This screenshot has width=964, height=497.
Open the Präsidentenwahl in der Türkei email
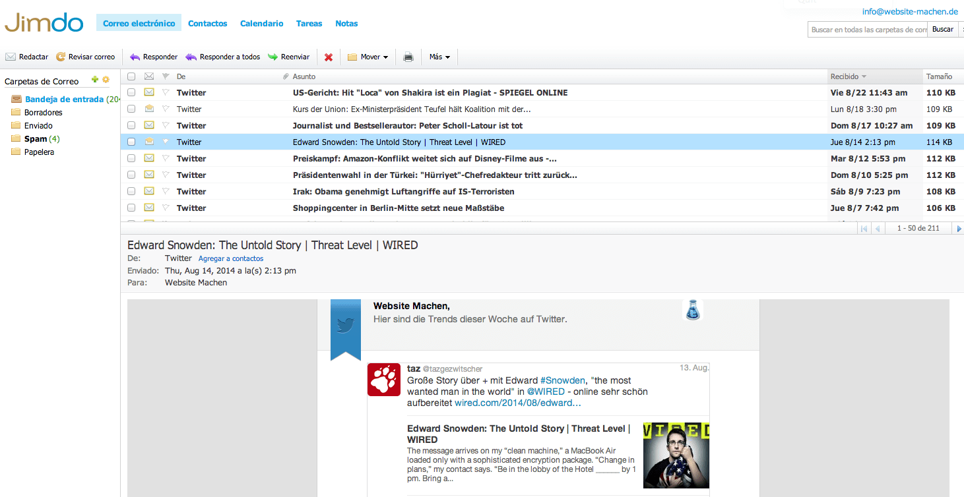coord(435,175)
